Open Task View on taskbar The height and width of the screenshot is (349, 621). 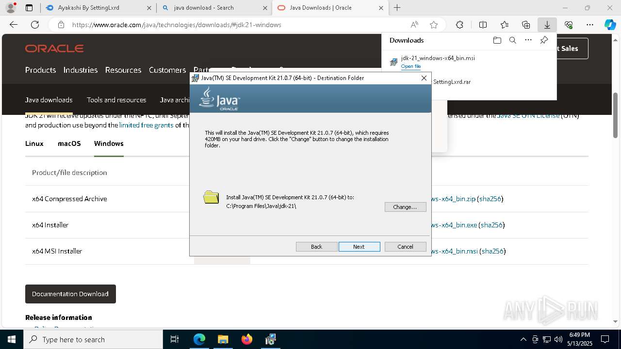click(175, 339)
